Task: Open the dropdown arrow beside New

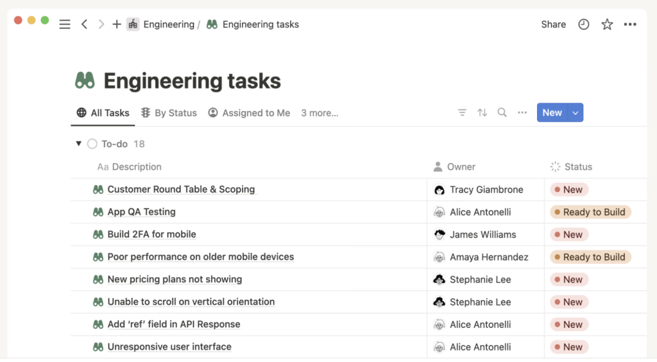Action: tap(576, 113)
